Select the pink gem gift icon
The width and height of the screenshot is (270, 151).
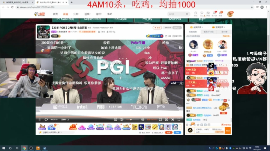click(82, 127)
